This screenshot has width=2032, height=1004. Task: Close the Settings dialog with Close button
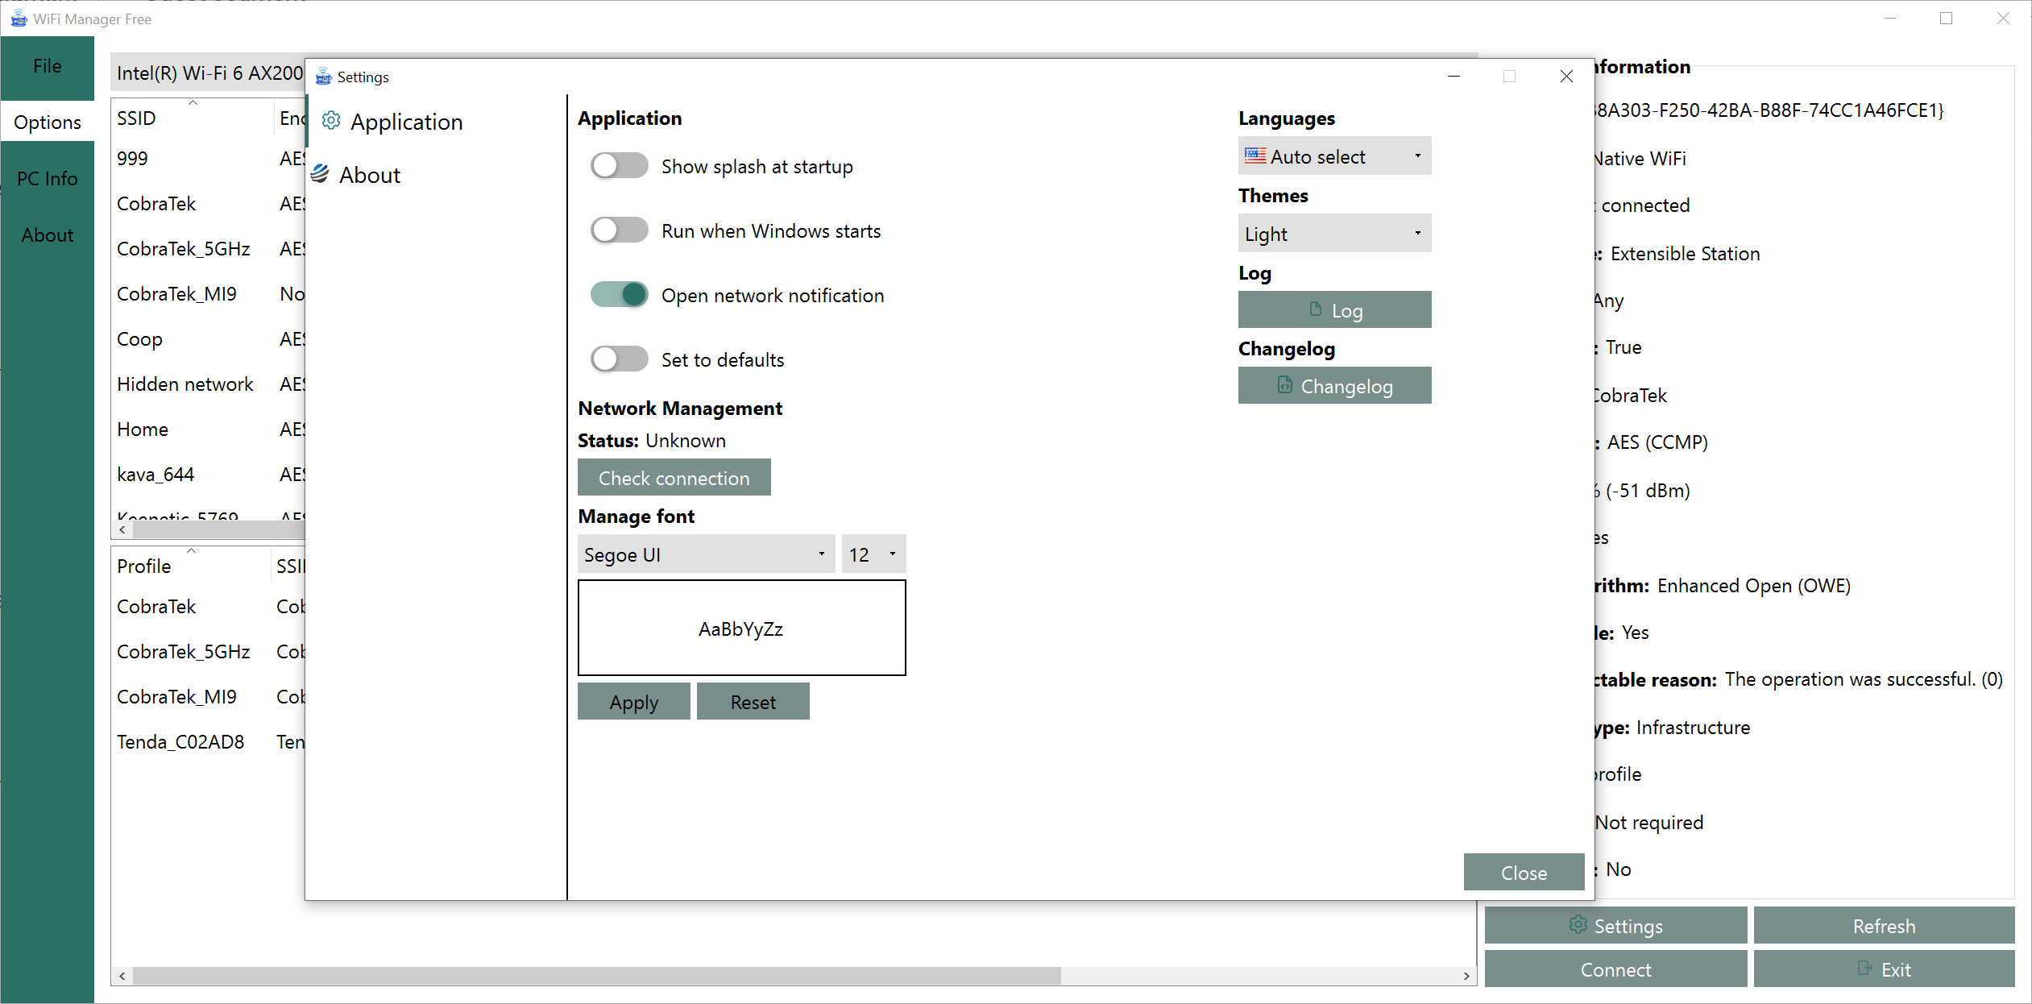[1524, 872]
